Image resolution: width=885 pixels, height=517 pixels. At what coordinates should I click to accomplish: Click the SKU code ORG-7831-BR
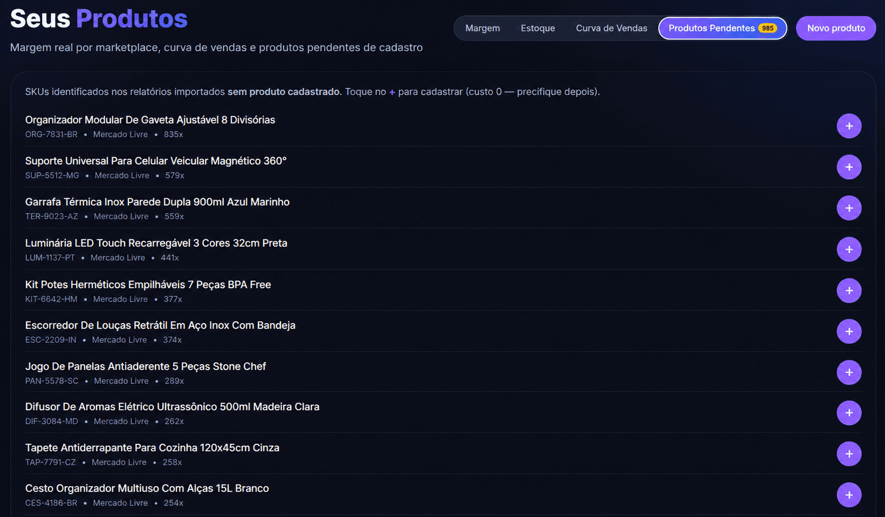click(51, 134)
